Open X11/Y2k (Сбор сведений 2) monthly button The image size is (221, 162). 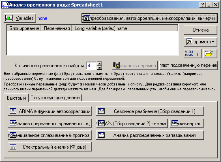point(132,123)
